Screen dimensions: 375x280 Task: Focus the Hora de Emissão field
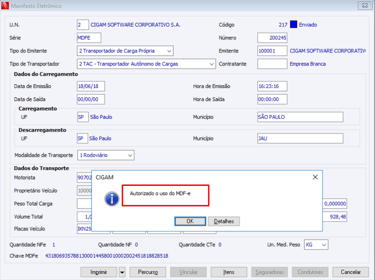(x=272, y=86)
